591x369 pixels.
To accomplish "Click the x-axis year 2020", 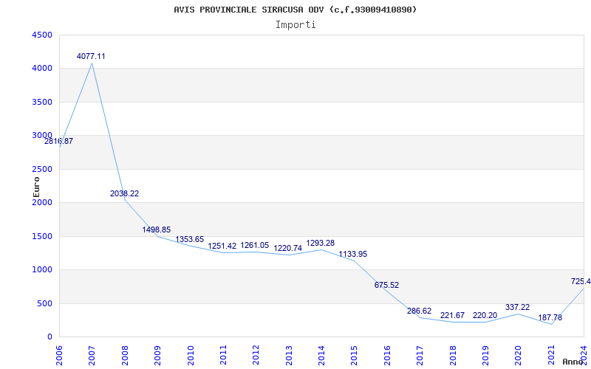I will (x=519, y=356).
